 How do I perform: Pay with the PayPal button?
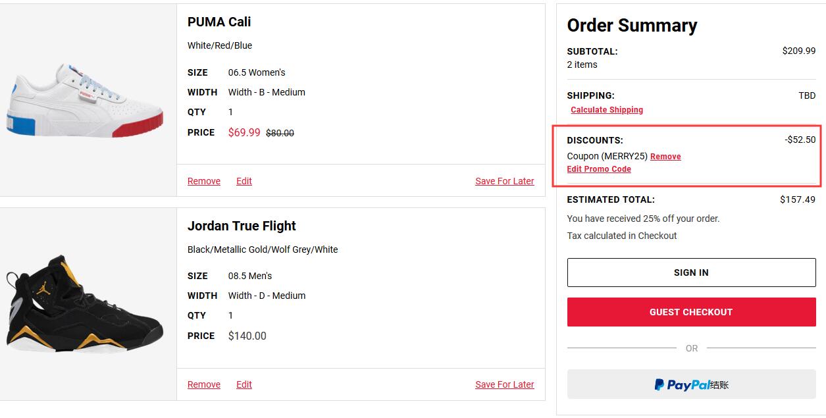(x=691, y=384)
